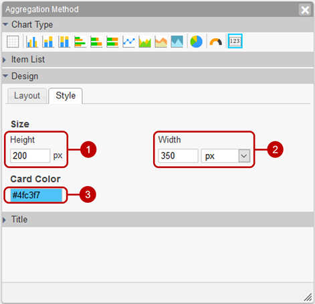Pick the 100% stacked vertical bar icon
The image size is (315, 304).
point(64,42)
